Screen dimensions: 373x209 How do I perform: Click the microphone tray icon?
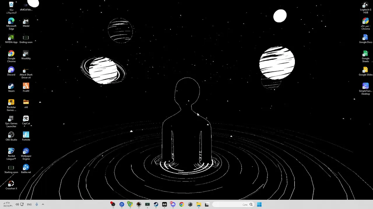(36, 204)
